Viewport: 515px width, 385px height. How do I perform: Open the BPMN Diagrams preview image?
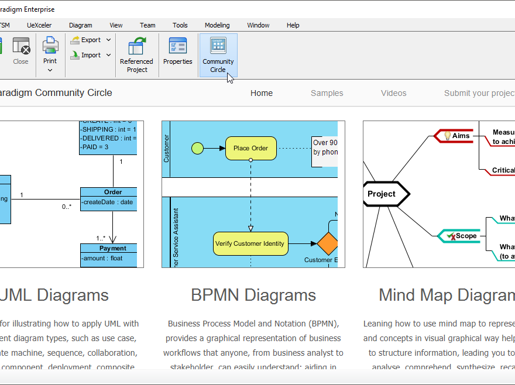pyautogui.click(x=253, y=193)
